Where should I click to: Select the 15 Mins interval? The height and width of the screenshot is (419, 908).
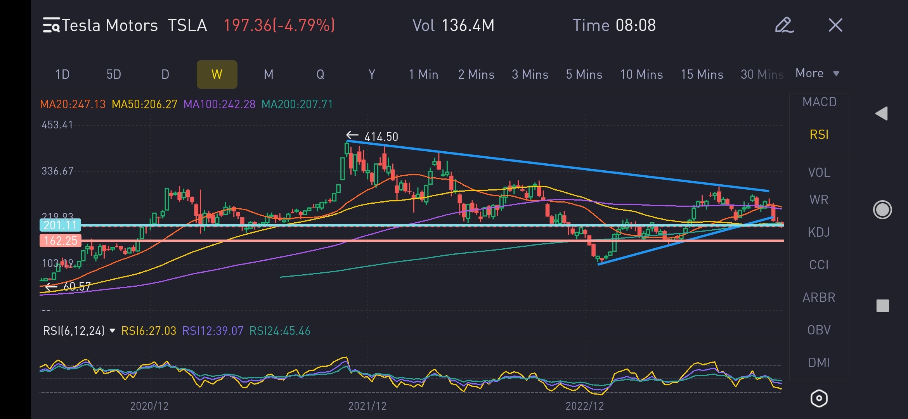(x=702, y=74)
